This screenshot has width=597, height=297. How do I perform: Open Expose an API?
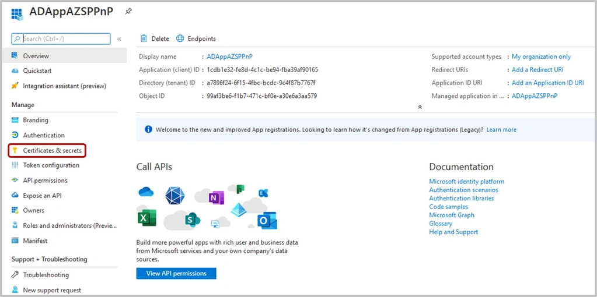point(42,196)
